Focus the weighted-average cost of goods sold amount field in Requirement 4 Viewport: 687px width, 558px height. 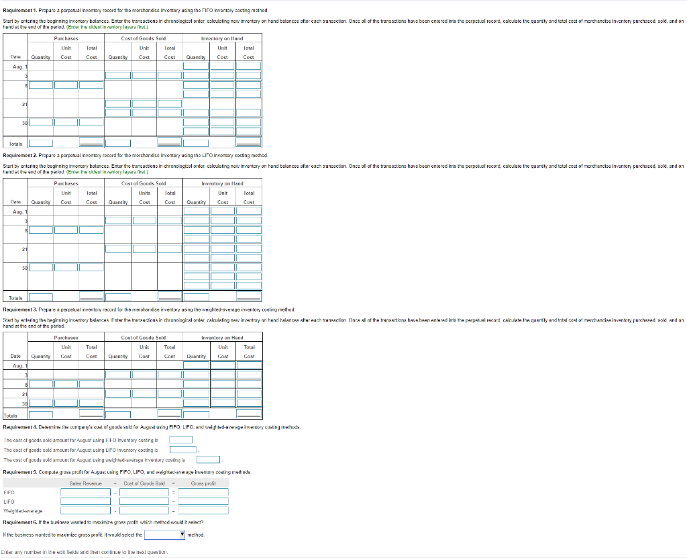[x=208, y=460]
